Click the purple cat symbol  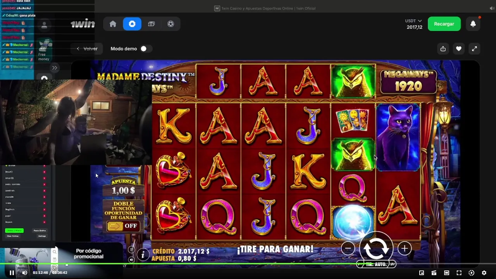(398, 137)
